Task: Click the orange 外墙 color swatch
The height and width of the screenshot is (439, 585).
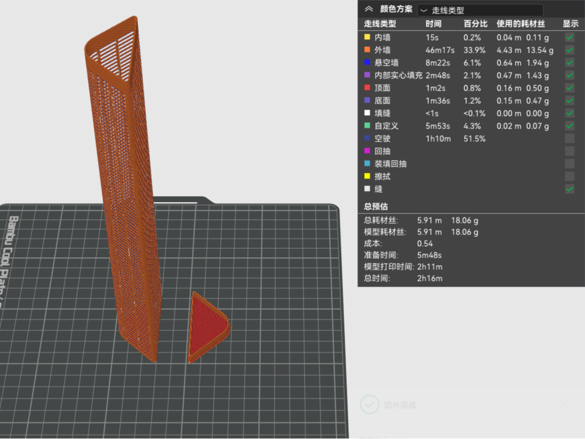Action: tap(367, 50)
